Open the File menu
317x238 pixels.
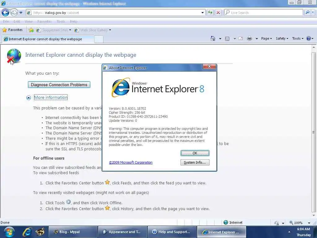(6, 21)
